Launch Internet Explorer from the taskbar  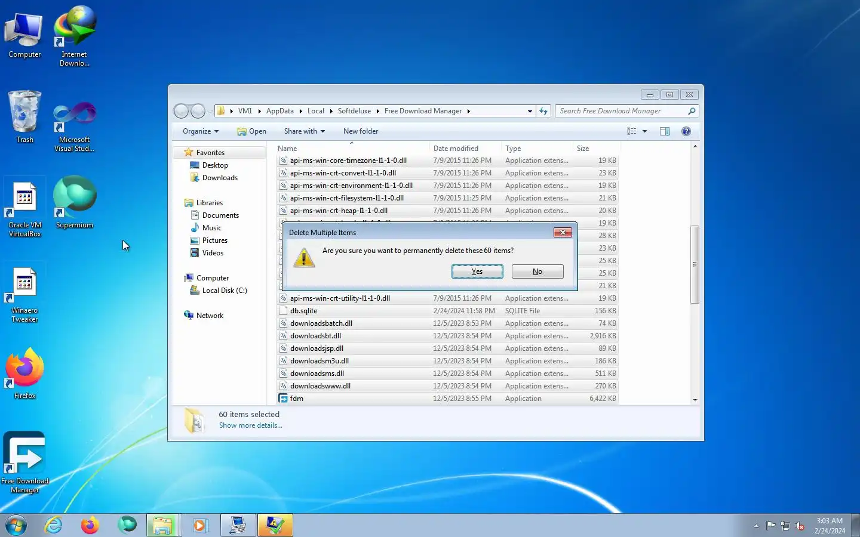pyautogui.click(x=54, y=525)
